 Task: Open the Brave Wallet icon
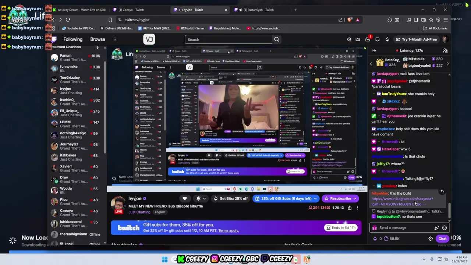(424, 20)
